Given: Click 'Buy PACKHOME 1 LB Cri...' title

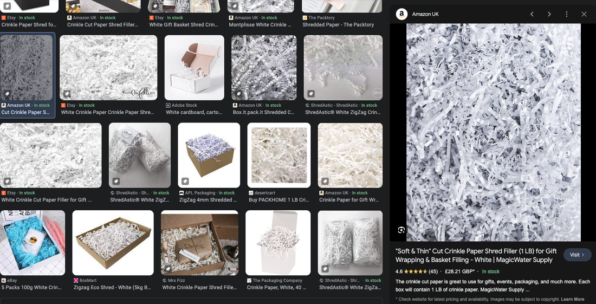Looking at the screenshot, I should tap(278, 199).
